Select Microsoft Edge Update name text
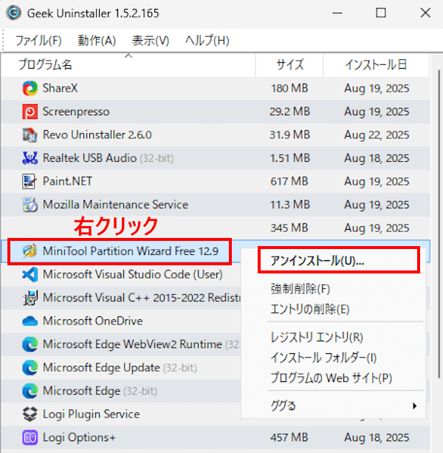 (101, 368)
